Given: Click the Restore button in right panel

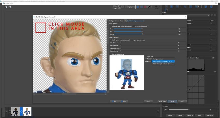Looking at the screenshot, I should pyautogui.click(x=180, y=116).
